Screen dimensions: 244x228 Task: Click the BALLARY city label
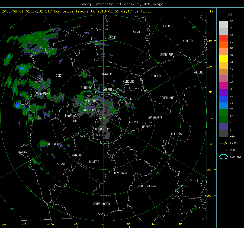[176, 134]
